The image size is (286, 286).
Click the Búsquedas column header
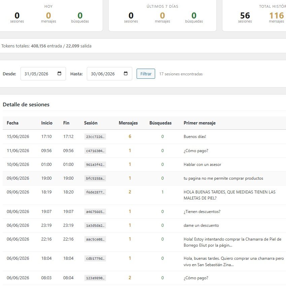click(x=160, y=123)
